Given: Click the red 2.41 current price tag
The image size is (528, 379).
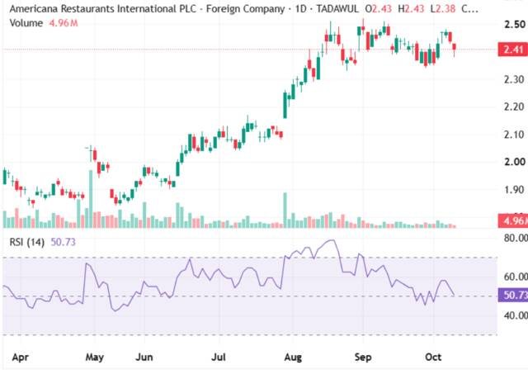Looking at the screenshot, I should coord(513,50).
